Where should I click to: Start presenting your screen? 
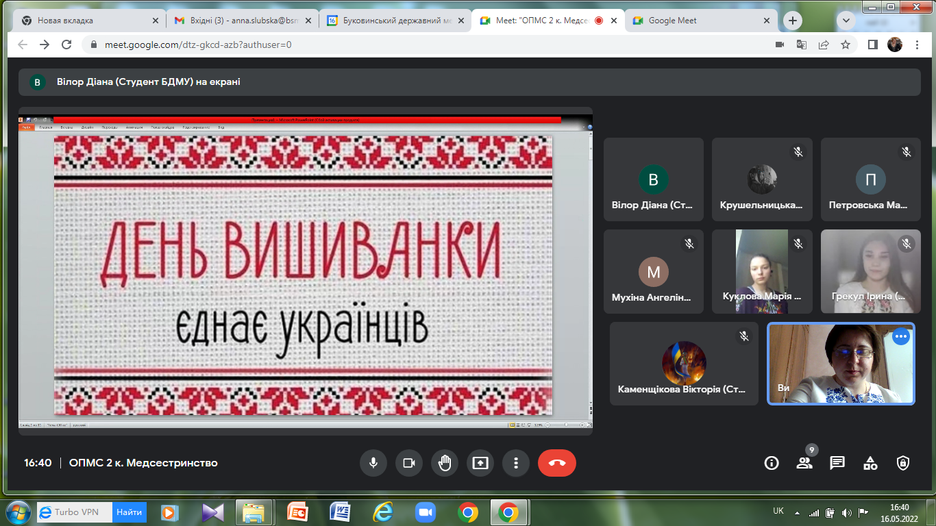point(480,463)
